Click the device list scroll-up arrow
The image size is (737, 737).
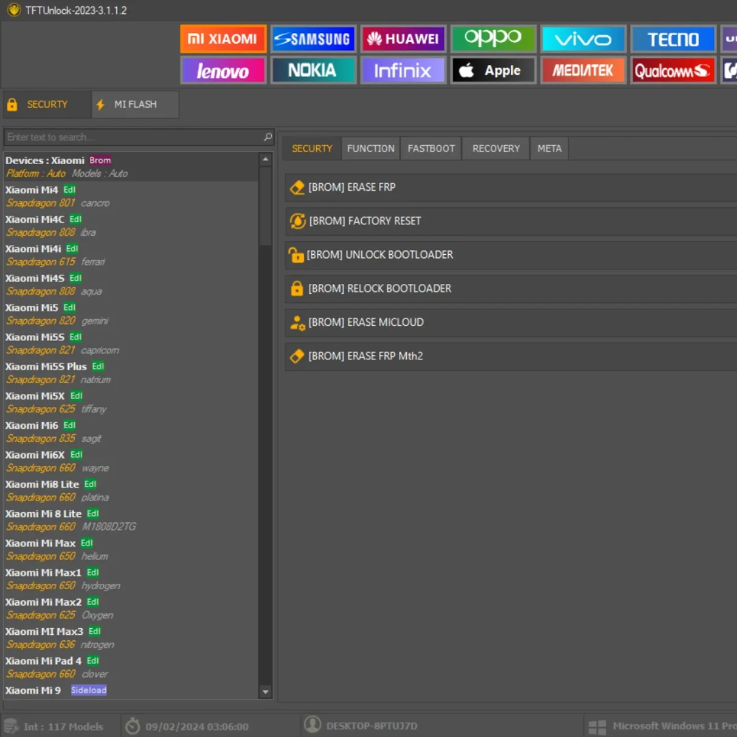point(265,159)
